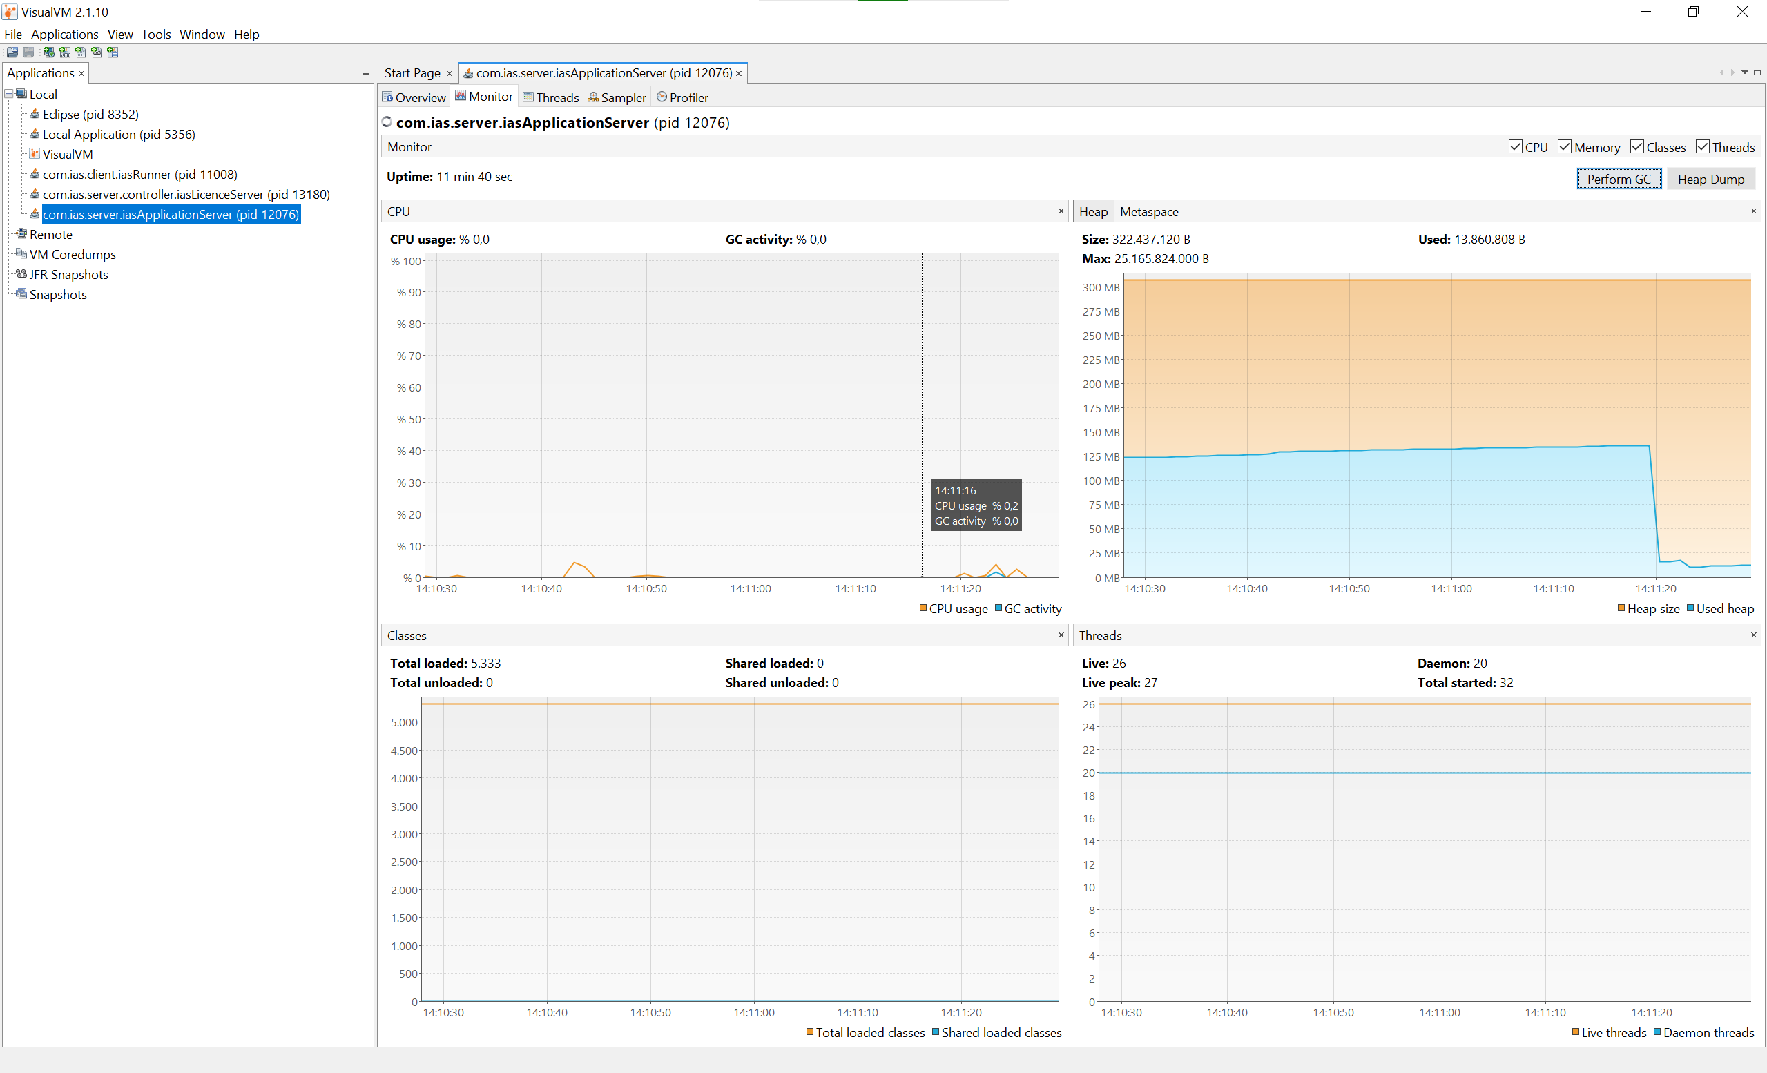Click the Add VM Coredump toolbar icon

pyautogui.click(x=80, y=52)
